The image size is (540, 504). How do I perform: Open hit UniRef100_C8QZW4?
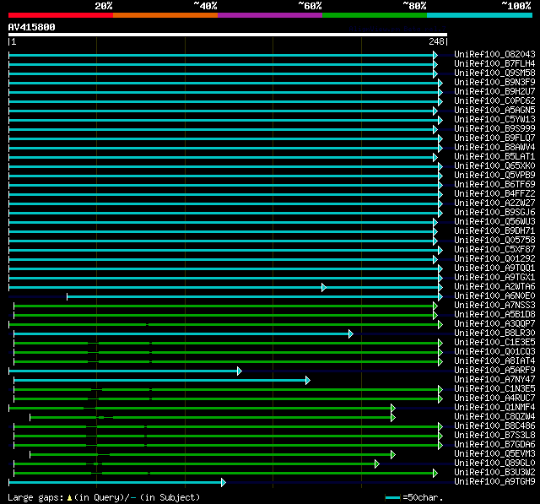(494, 417)
